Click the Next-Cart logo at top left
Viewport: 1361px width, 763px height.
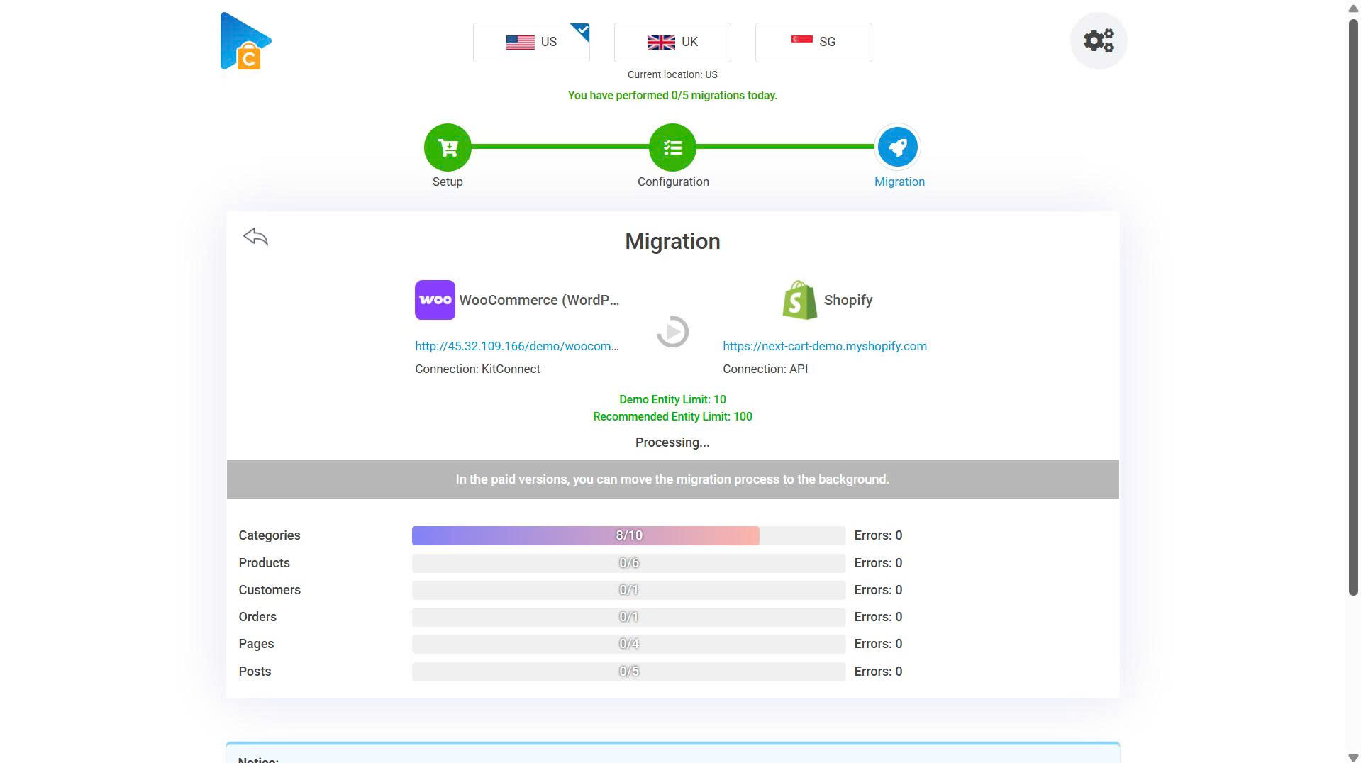pos(245,40)
